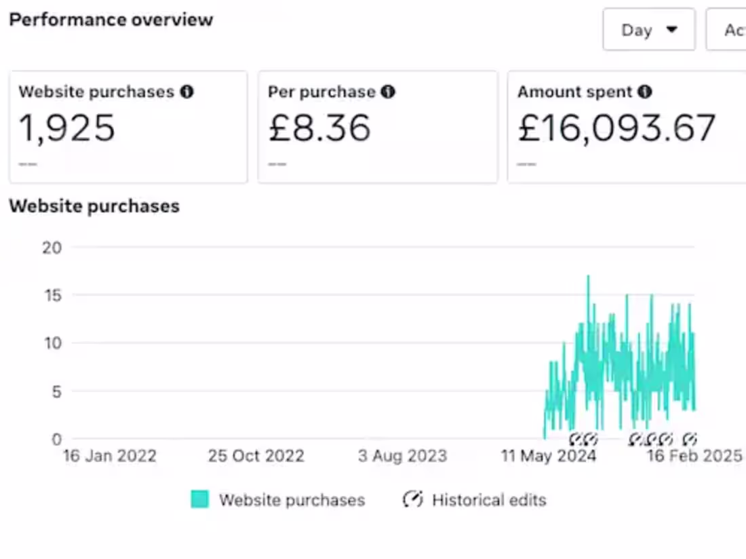
Task: Open the Day time-interval dropdown
Action: 648,29
